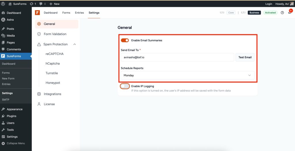Open the notifications megaphone icon

(x=290, y=13)
